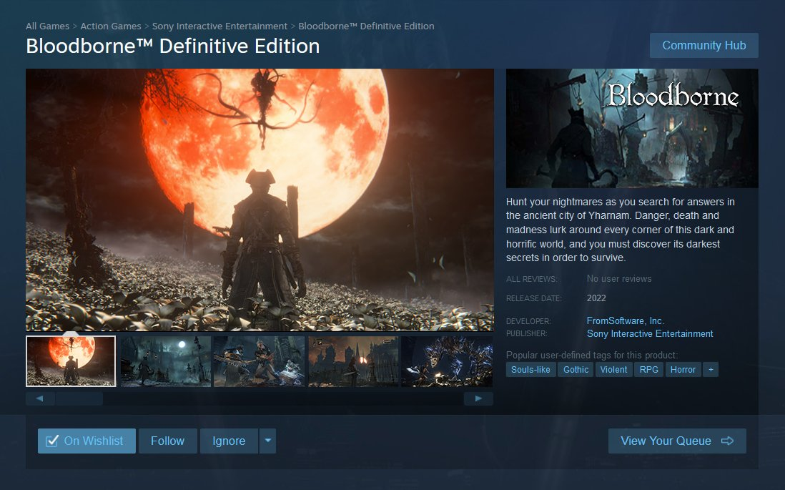Toggle the On Wishlist checkbox button
The height and width of the screenshot is (490, 785).
[x=87, y=441]
